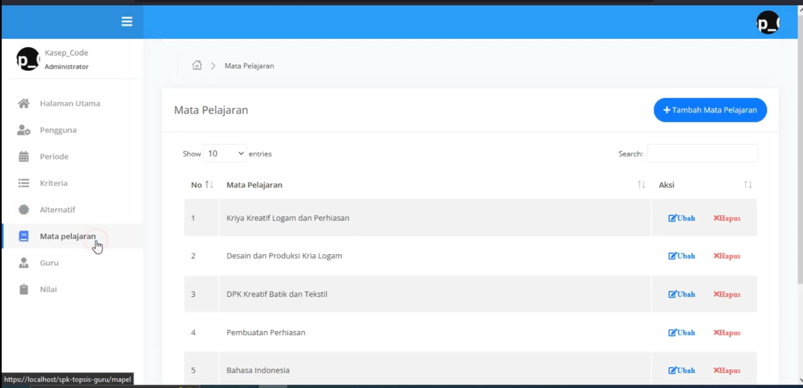Click cell Desain dan Produksi Kria Logam
Viewport: 803px width, 388px height.
pos(435,256)
